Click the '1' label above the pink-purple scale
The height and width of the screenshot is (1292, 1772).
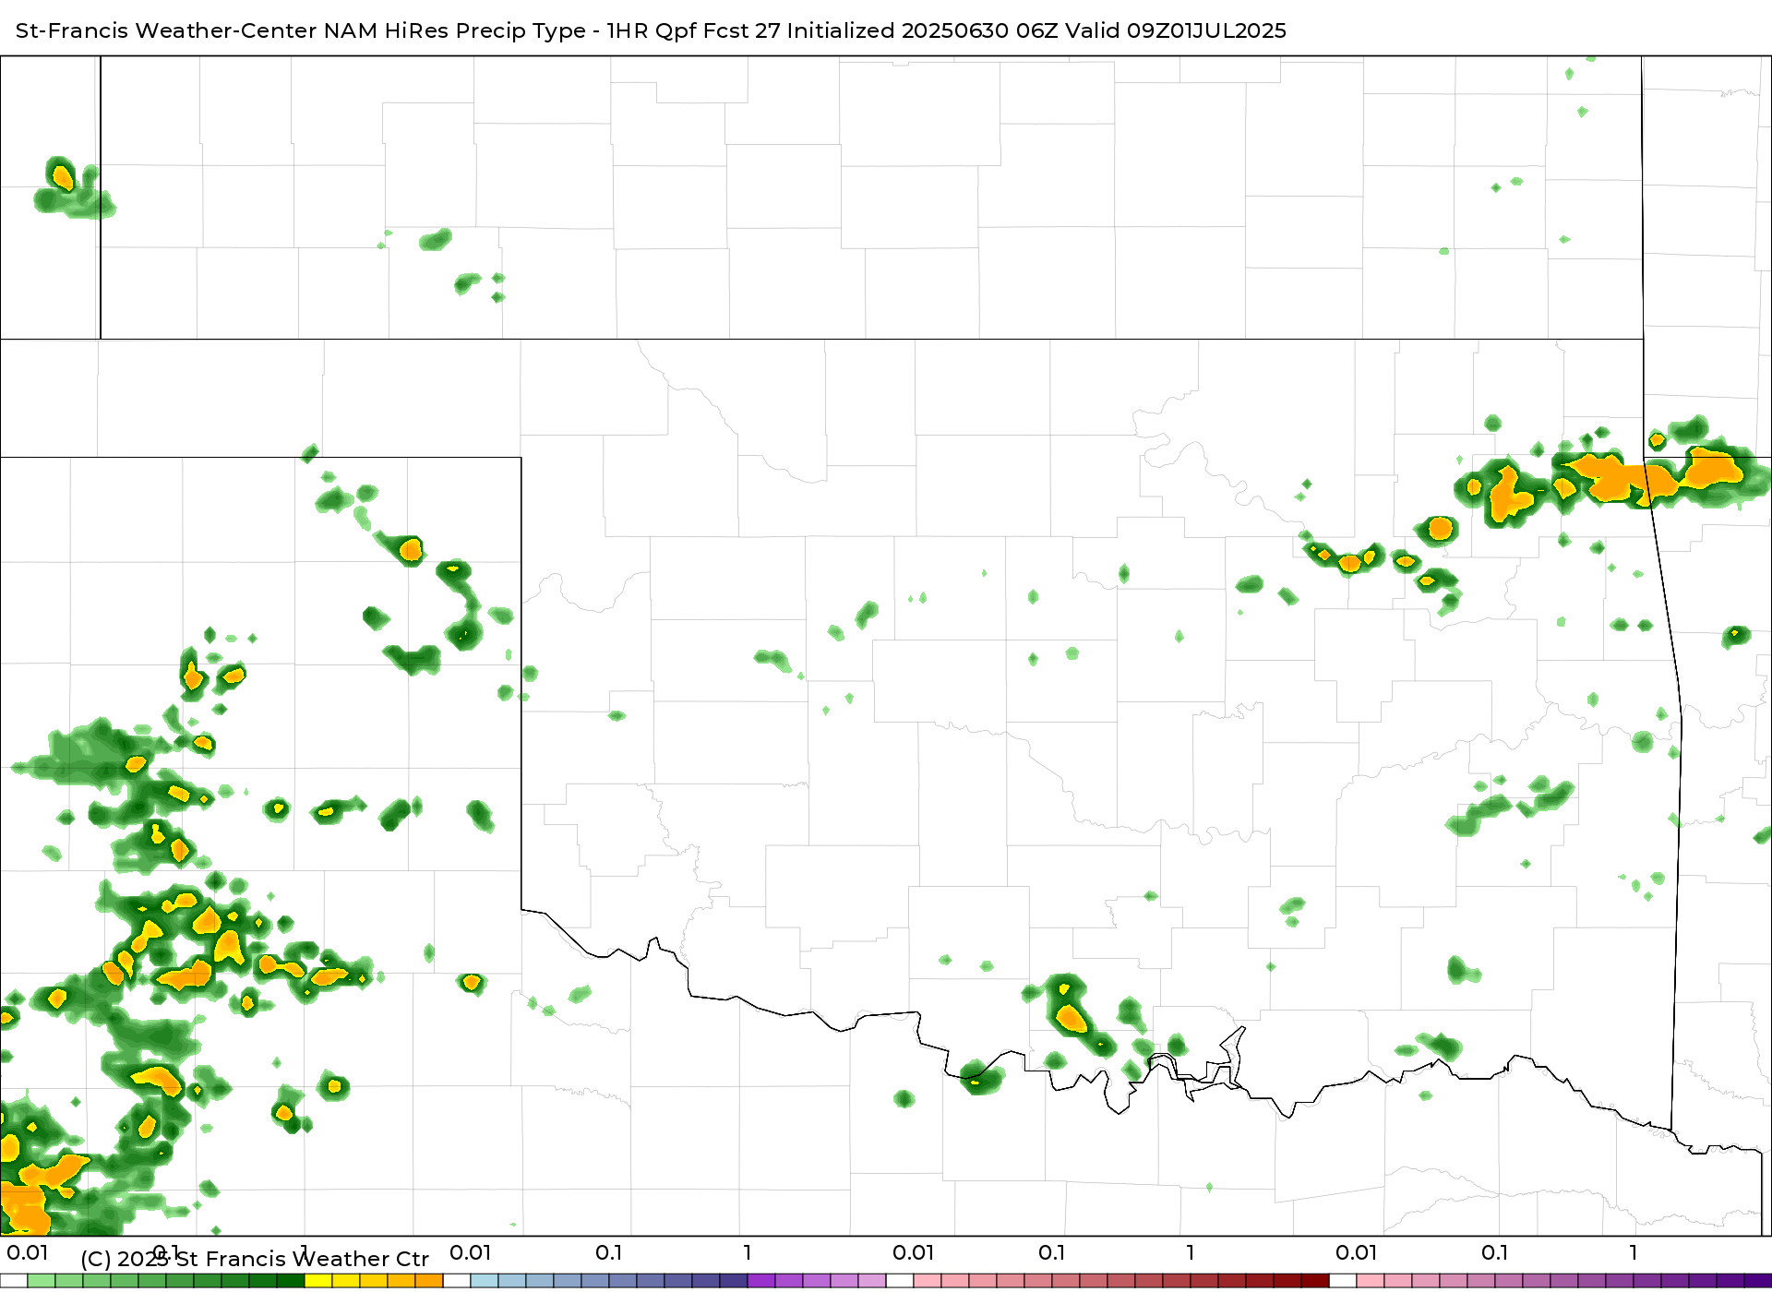(1634, 1252)
